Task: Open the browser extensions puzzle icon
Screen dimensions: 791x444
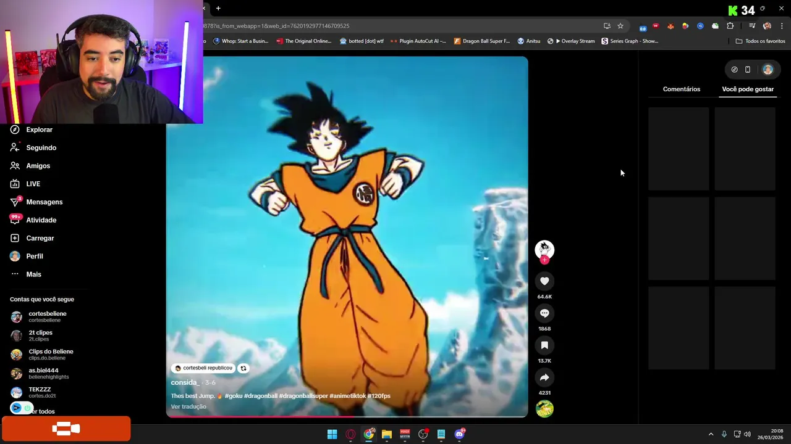Action: pyautogui.click(x=730, y=26)
